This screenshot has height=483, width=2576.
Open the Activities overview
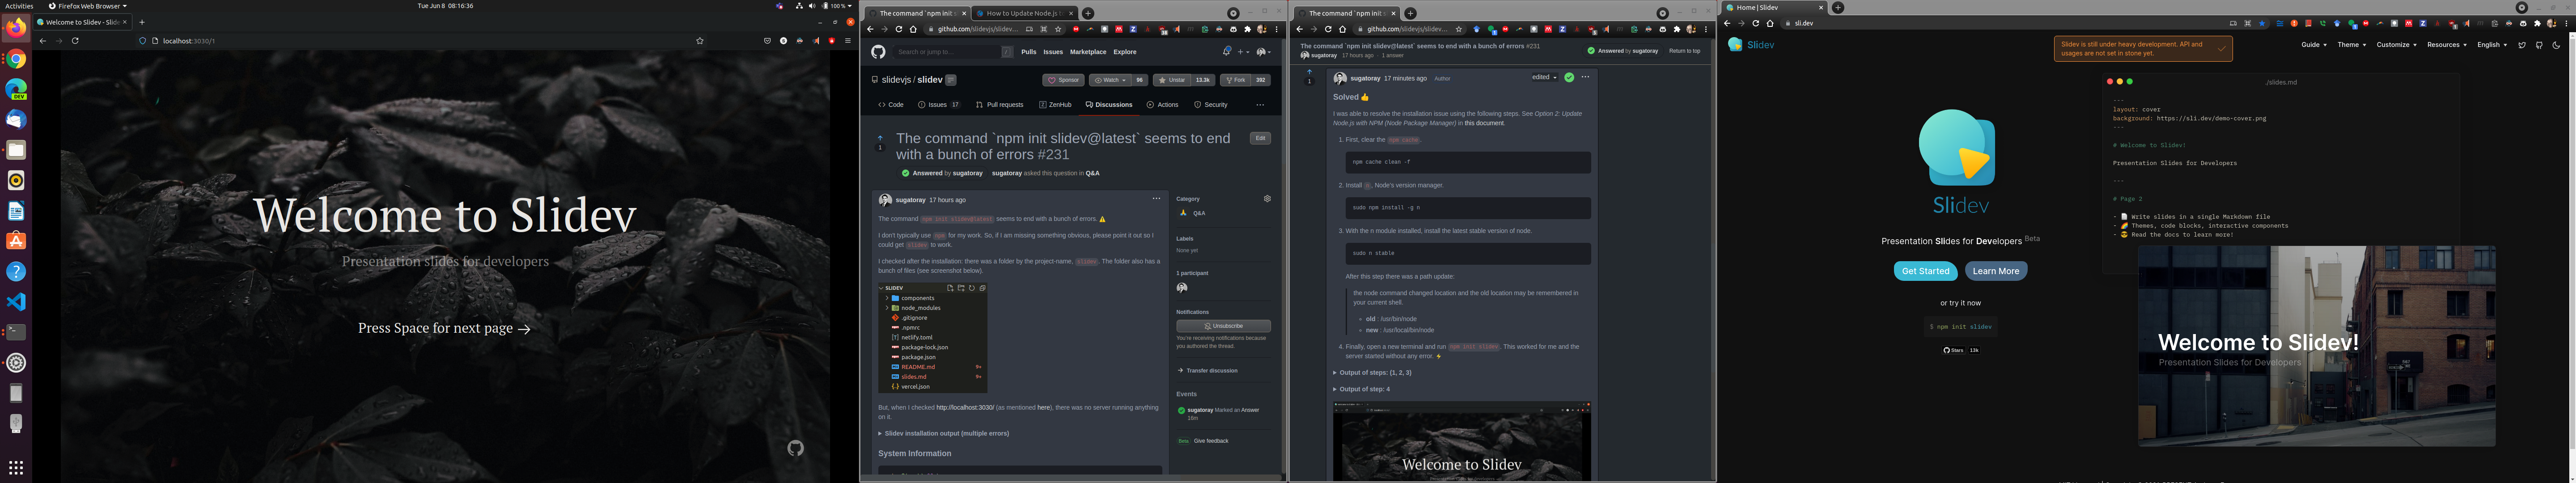(x=19, y=6)
